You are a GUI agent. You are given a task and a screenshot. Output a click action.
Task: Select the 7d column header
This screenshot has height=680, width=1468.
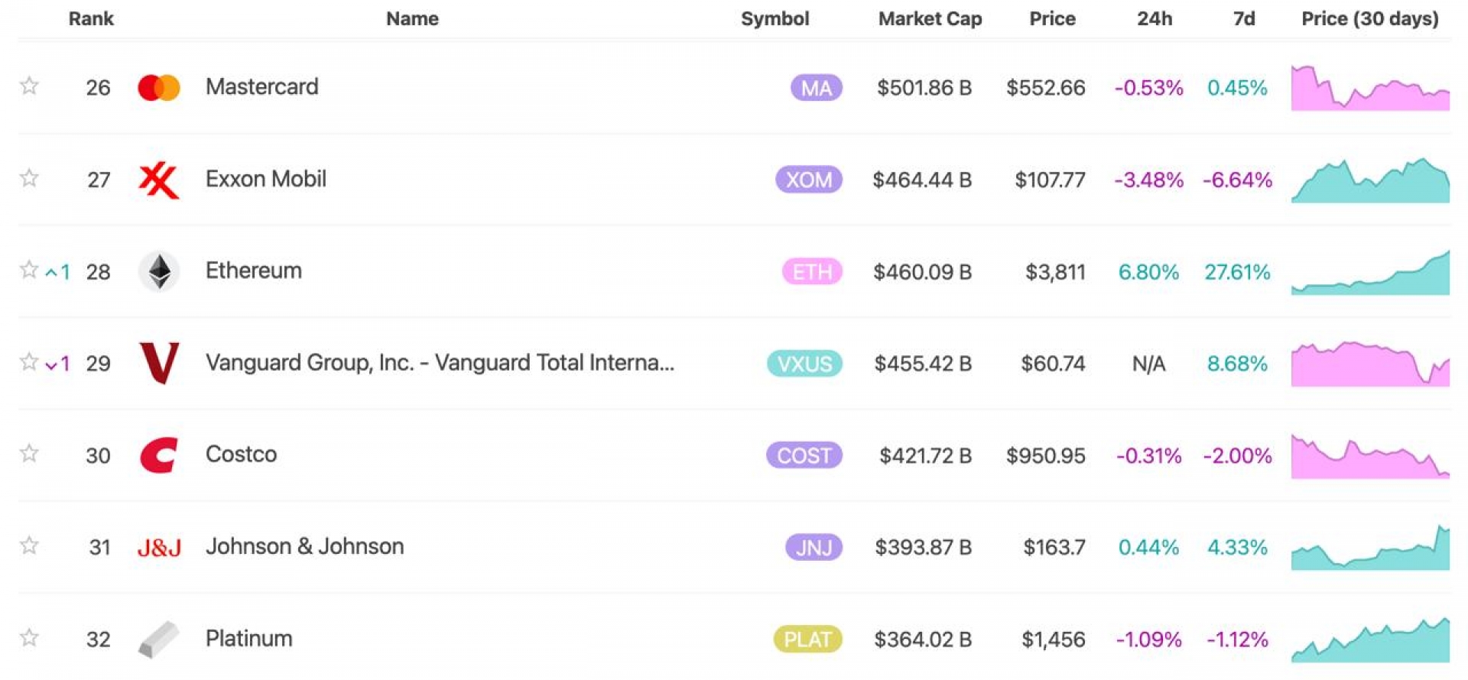[x=1244, y=18]
